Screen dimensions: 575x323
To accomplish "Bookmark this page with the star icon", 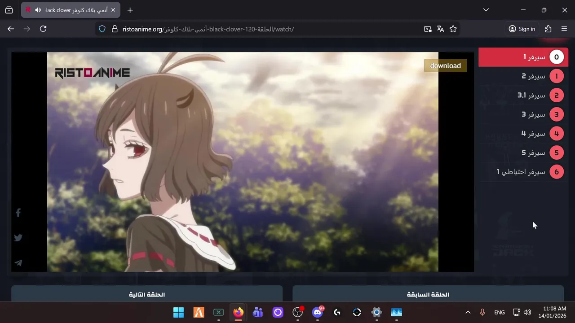I will click(453, 29).
